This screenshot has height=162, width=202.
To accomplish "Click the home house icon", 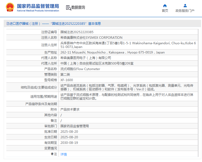I will [x=165, y=6].
